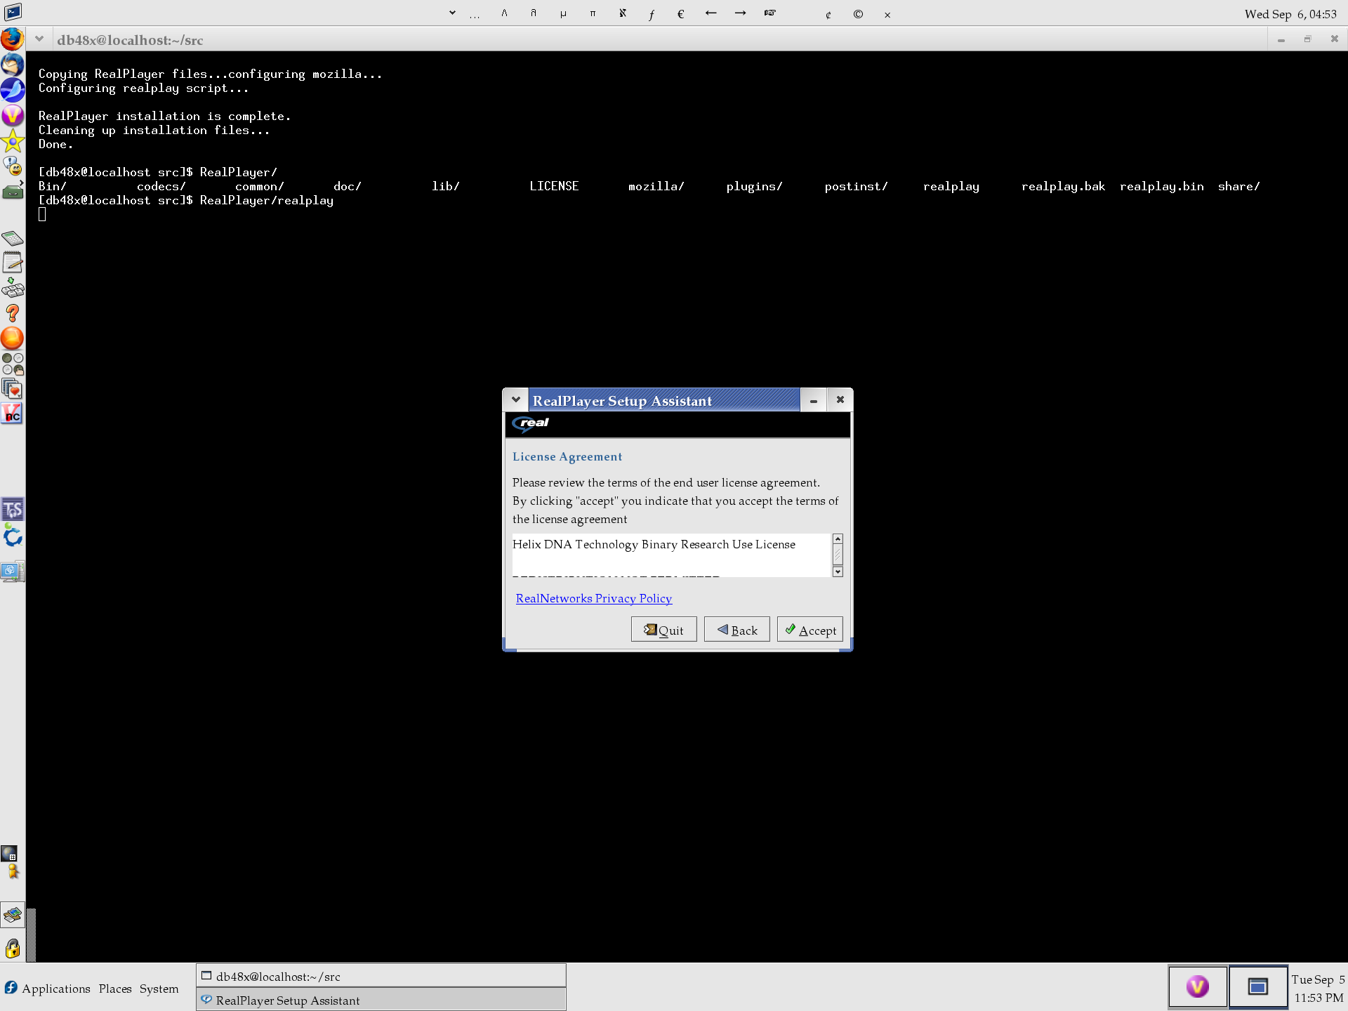This screenshot has height=1011, width=1348.
Task: Open the terminal window menu arrow
Action: point(39,39)
